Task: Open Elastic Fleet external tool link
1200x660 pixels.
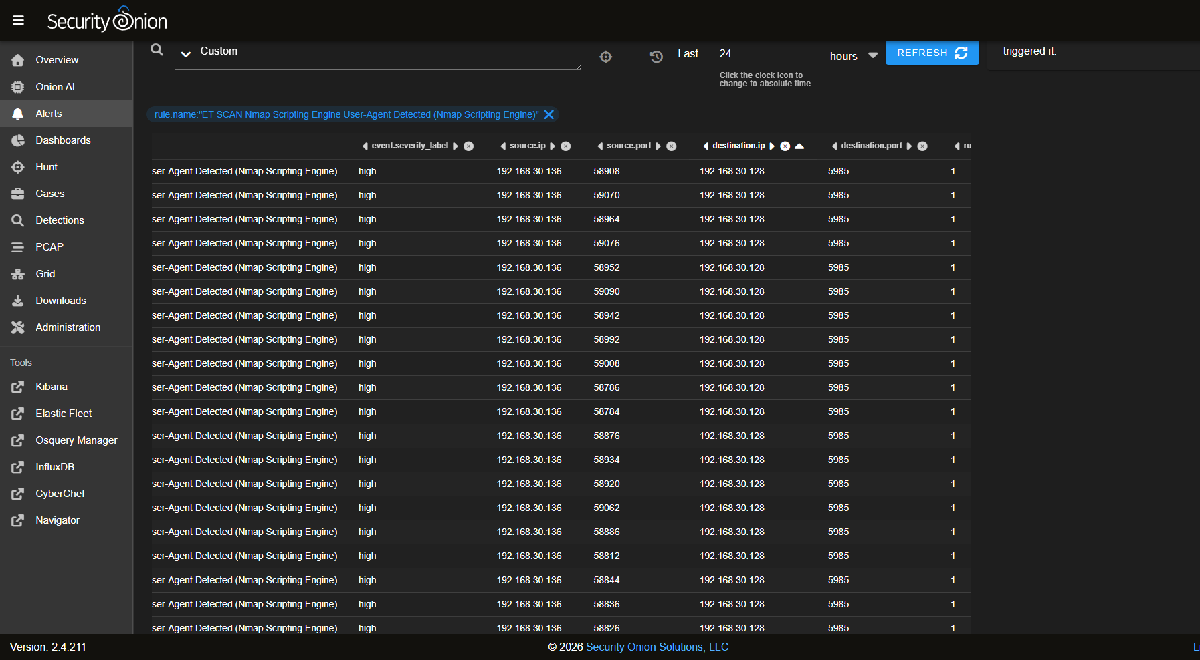Action: 66,414
